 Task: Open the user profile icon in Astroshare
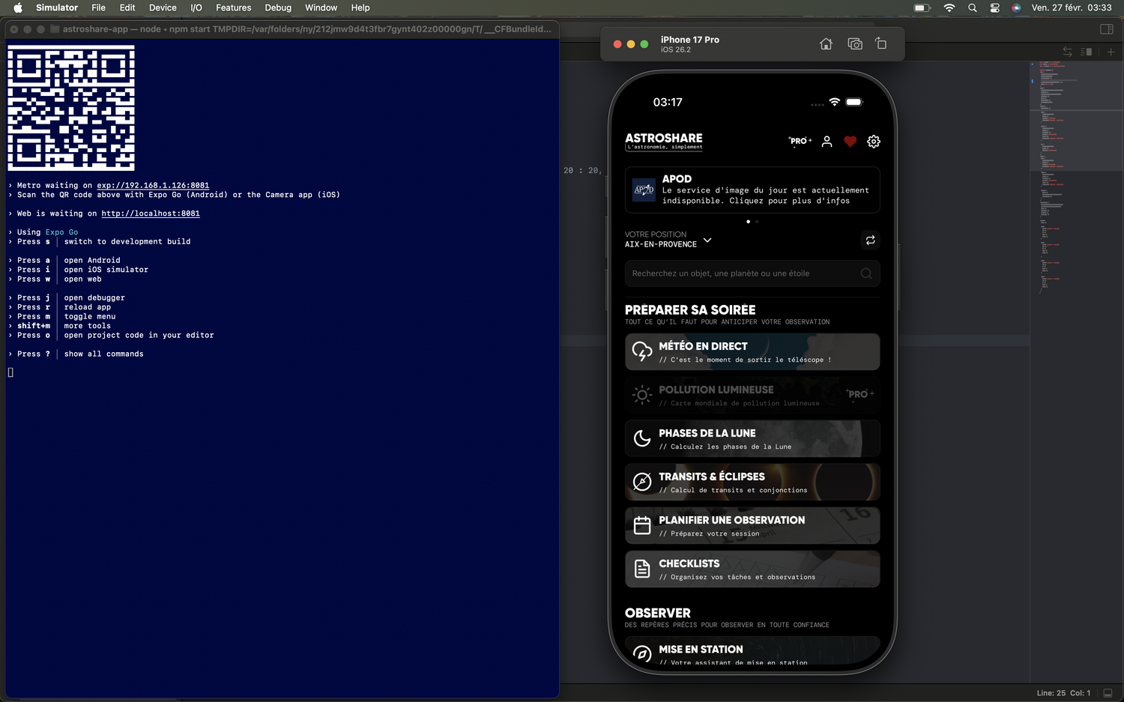pos(827,142)
